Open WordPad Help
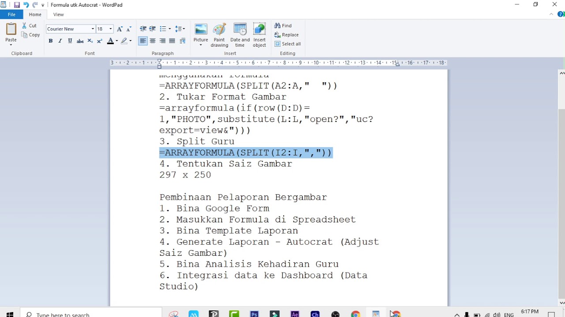This screenshot has height=317, width=565. [561, 14]
